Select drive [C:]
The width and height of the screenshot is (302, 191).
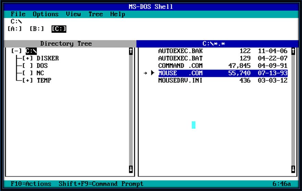pos(59,29)
